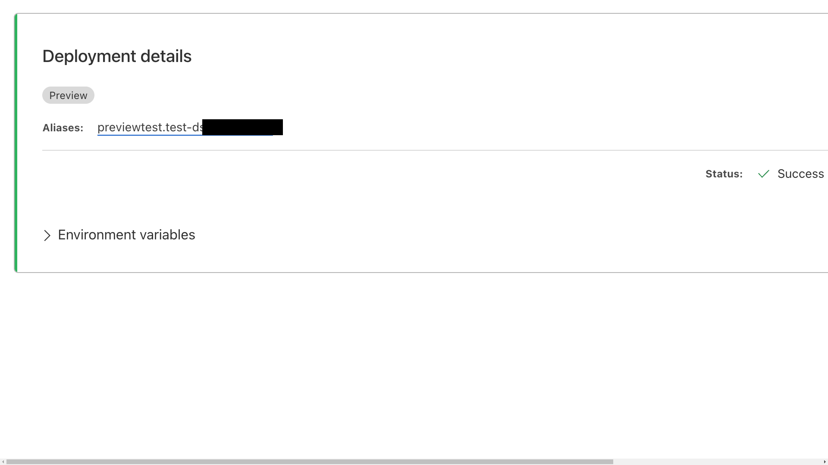Viewport: 828px width, 465px height.
Task: Click the blacked-out part of alias
Action: click(x=242, y=127)
